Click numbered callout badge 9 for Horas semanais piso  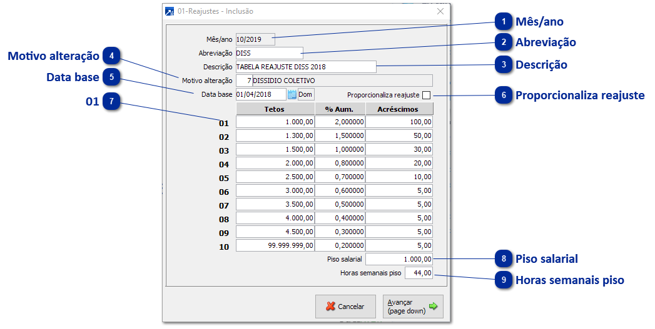click(503, 280)
